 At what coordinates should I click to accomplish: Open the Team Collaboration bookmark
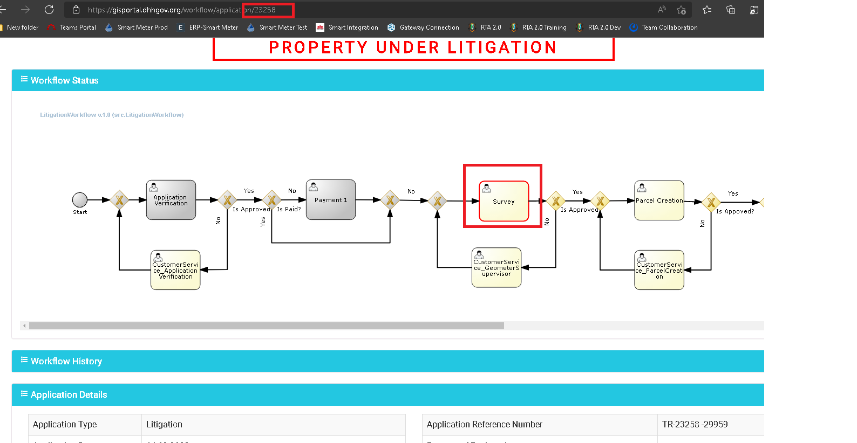[663, 27]
